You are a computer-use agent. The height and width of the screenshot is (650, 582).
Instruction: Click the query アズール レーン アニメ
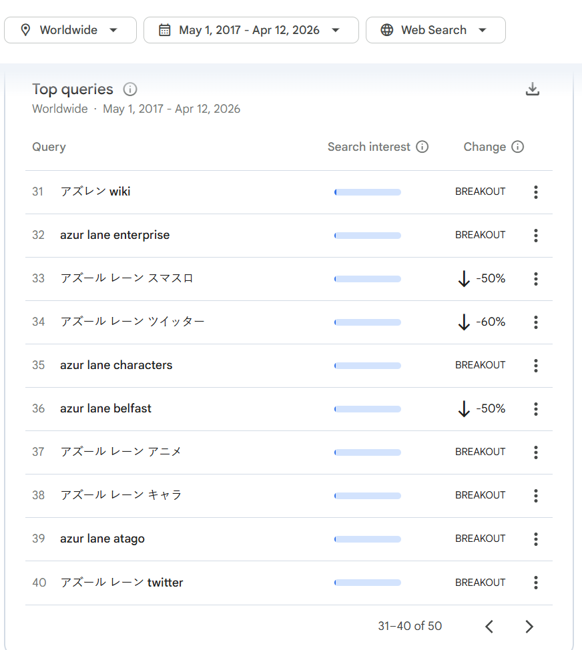coord(121,451)
